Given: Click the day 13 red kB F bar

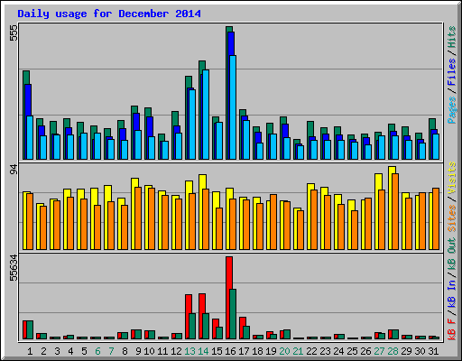Looking at the screenshot, I should point(189,317).
